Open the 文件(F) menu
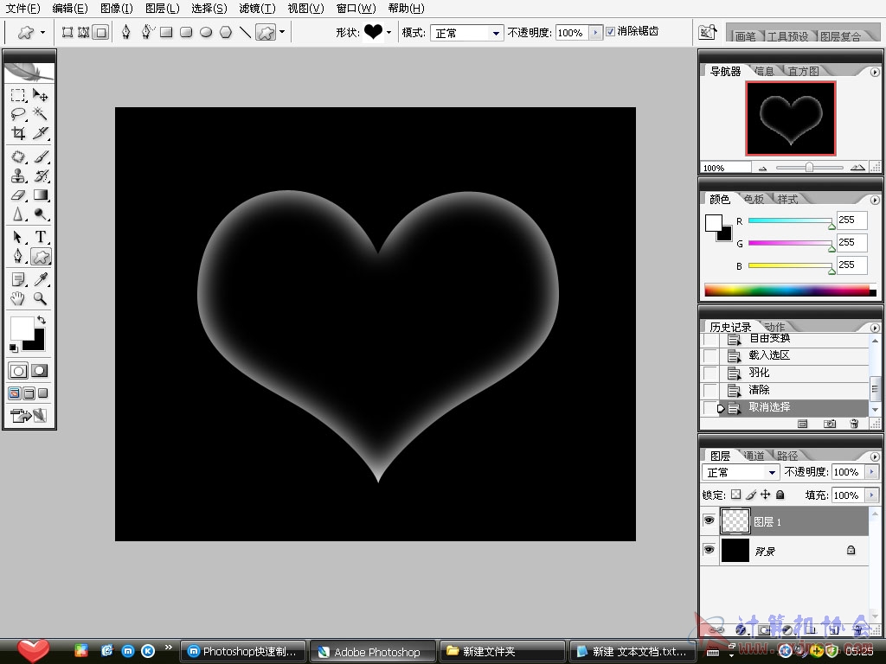 coord(23,9)
